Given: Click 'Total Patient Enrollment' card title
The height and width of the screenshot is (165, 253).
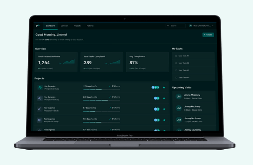Looking at the screenshot, I should pos(49,57).
